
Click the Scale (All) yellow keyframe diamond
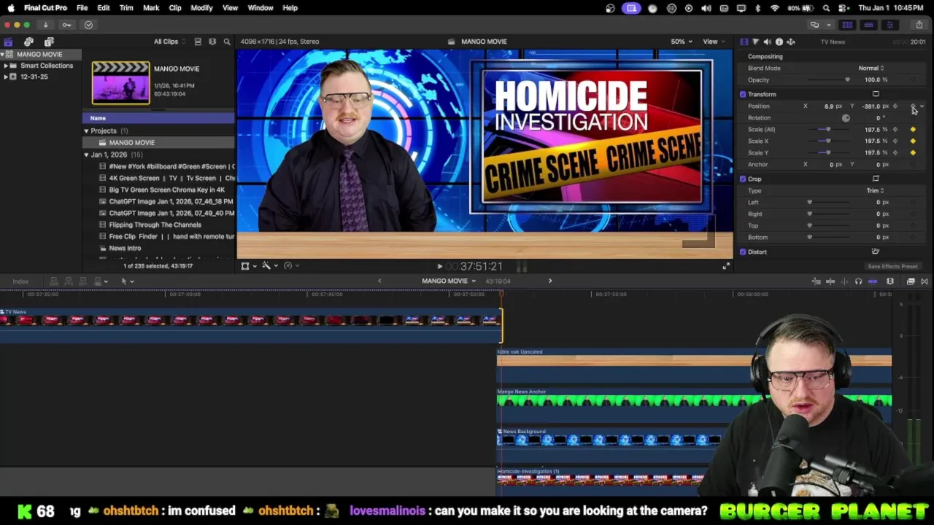pyautogui.click(x=913, y=129)
